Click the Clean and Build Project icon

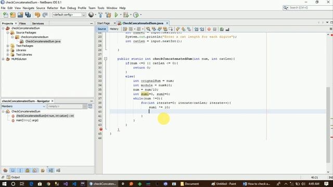pyautogui.click(x=108, y=15)
